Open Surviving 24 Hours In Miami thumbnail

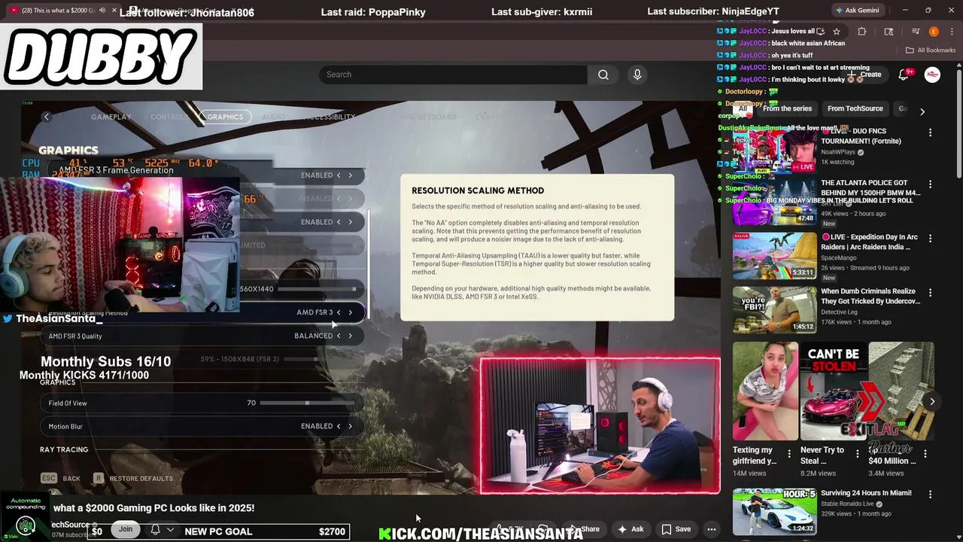(774, 512)
